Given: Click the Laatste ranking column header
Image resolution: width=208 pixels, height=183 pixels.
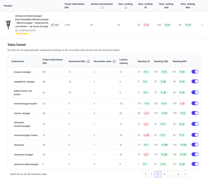Looking at the screenshot, I should [x=123, y=61].
